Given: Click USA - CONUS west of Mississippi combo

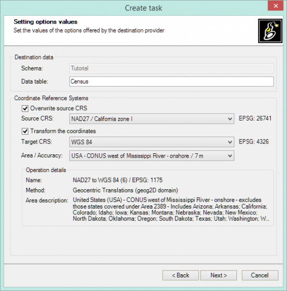Looking at the screenshot, I should [152, 156].
